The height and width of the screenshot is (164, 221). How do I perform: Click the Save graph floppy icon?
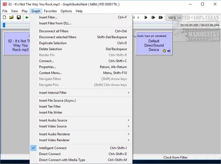coord(19,18)
